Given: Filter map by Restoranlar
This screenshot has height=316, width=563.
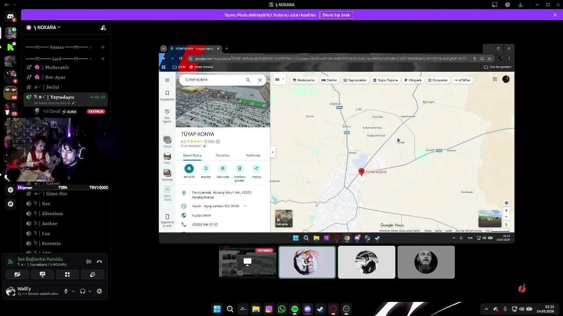Looking at the screenshot, I should (303, 80).
